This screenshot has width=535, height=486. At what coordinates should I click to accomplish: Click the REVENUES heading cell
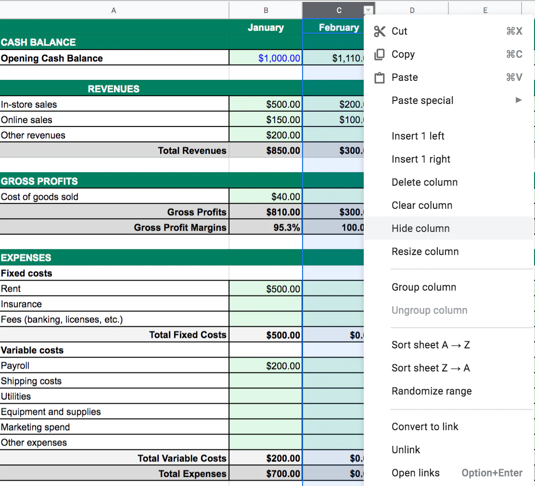[x=114, y=89]
